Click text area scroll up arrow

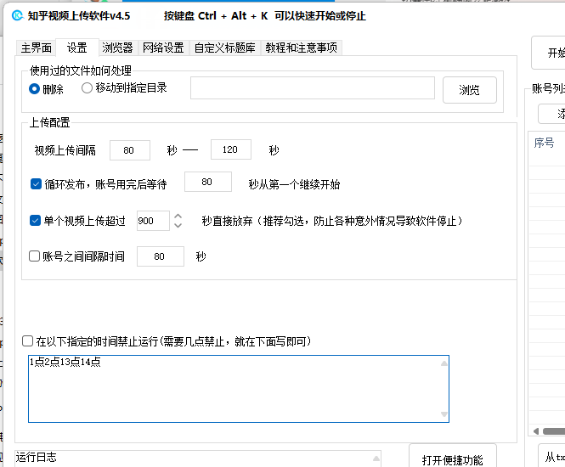[x=444, y=363]
